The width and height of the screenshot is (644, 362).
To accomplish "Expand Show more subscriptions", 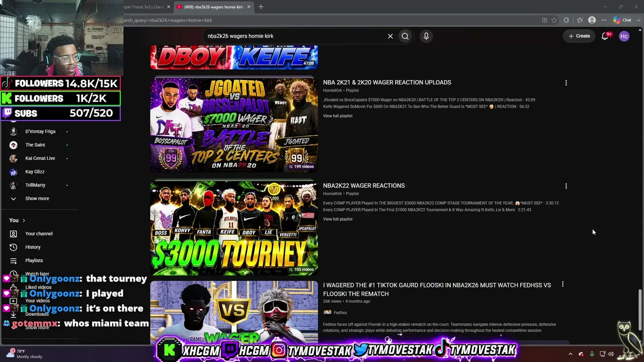I will (37, 199).
